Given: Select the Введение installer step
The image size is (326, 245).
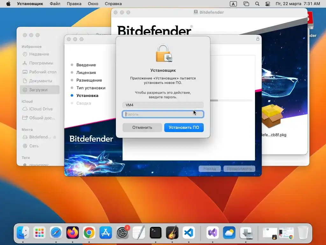Looking at the screenshot, I should coord(86,65).
